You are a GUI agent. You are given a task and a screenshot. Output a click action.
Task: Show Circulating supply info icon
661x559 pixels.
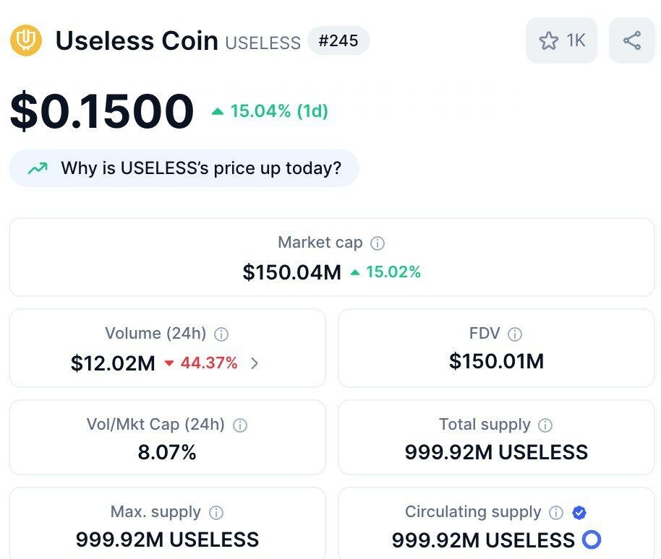(x=556, y=513)
